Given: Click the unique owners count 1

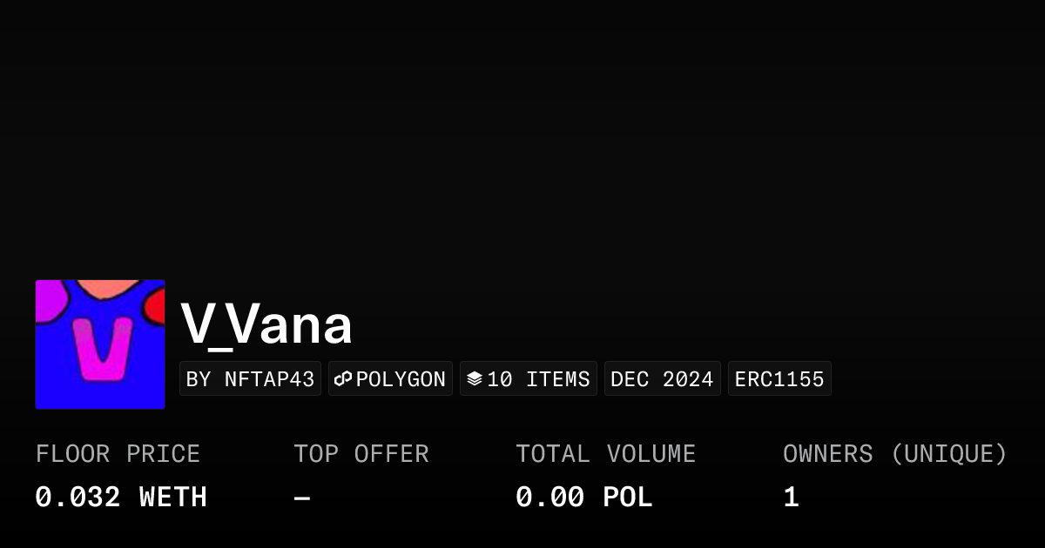Looking at the screenshot, I should 791,498.
